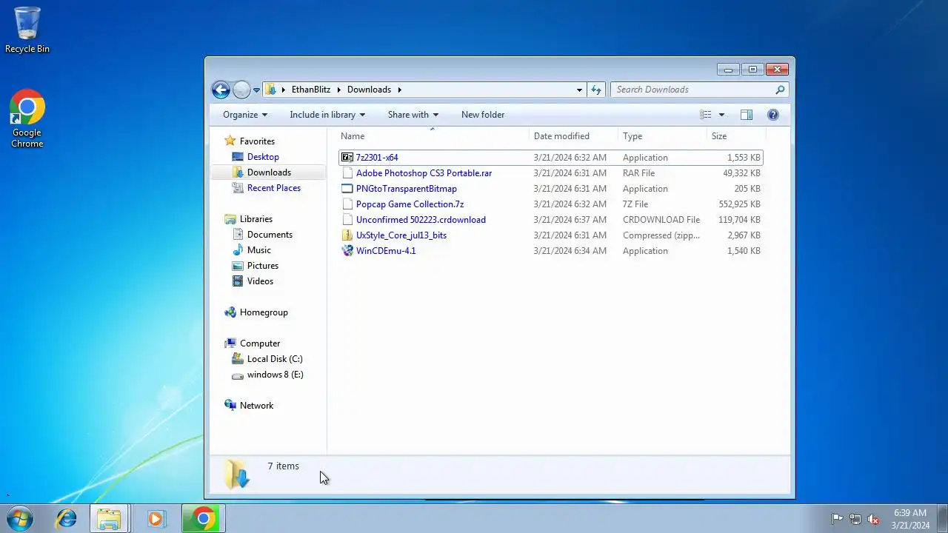Open the Documents library

tap(270, 235)
